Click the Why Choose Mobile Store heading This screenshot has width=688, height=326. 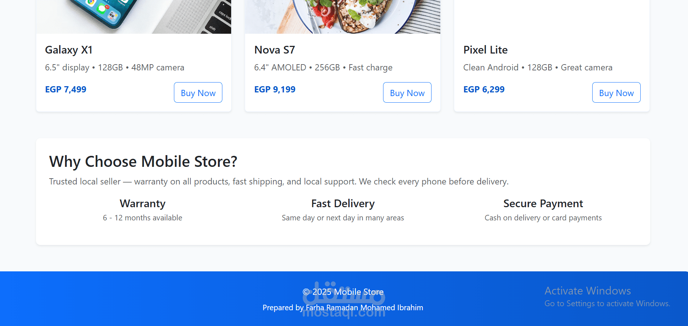(143, 162)
